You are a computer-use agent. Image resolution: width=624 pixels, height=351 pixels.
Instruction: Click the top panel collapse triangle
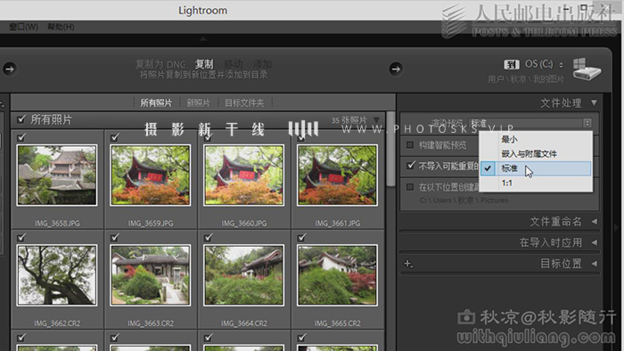pyautogui.click(x=203, y=38)
